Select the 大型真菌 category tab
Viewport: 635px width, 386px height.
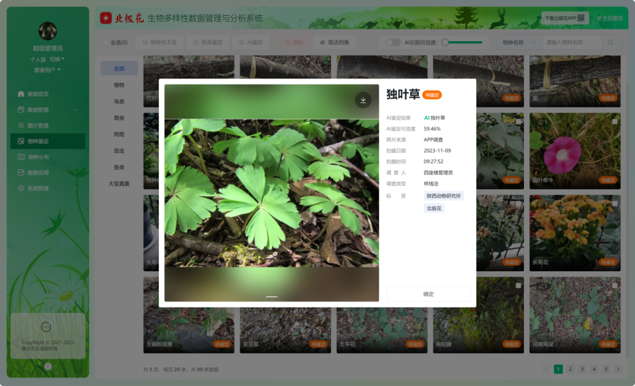[119, 184]
